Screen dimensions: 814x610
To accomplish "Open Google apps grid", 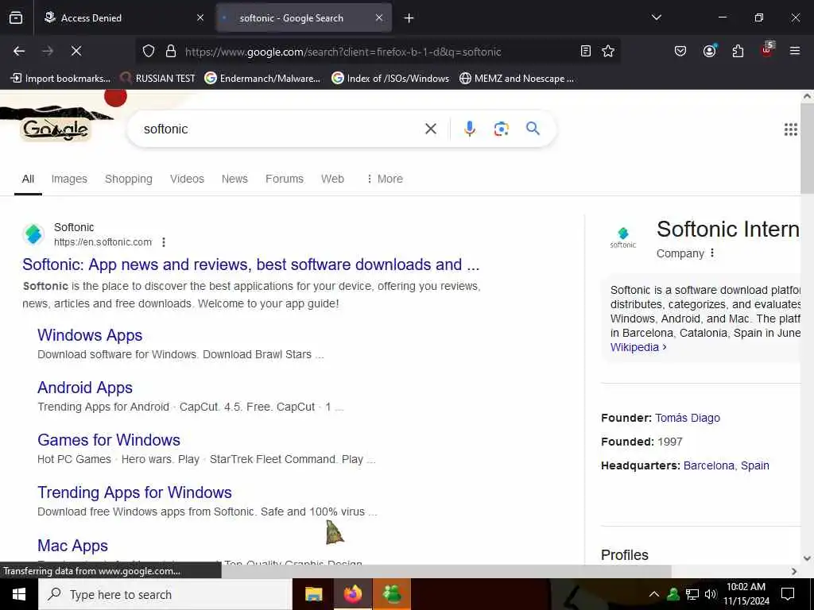I will (791, 129).
